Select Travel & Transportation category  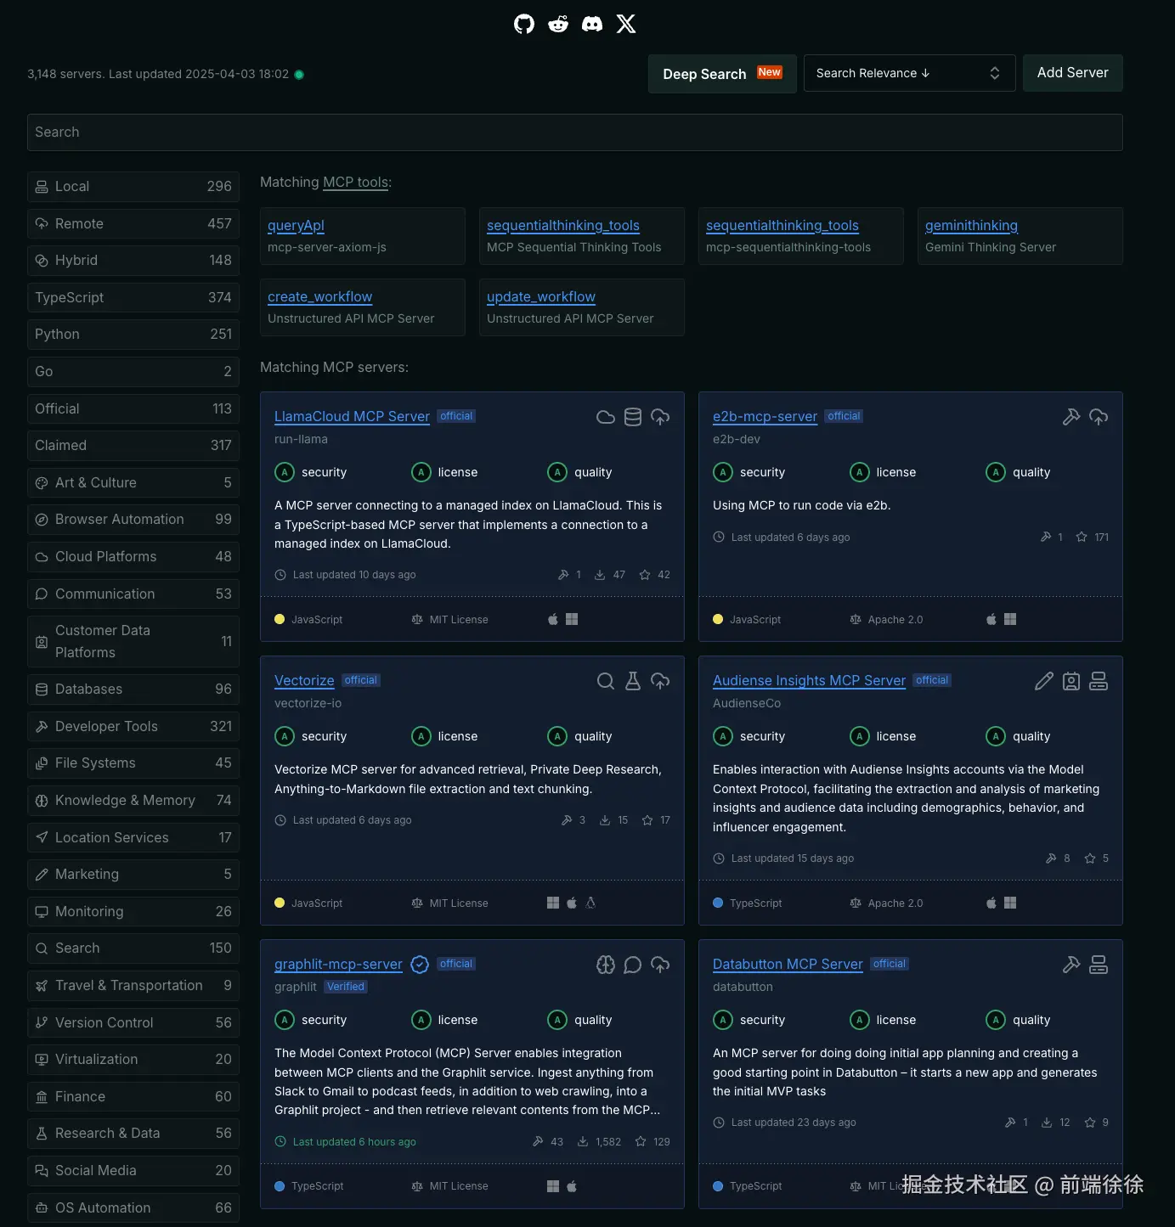133,986
